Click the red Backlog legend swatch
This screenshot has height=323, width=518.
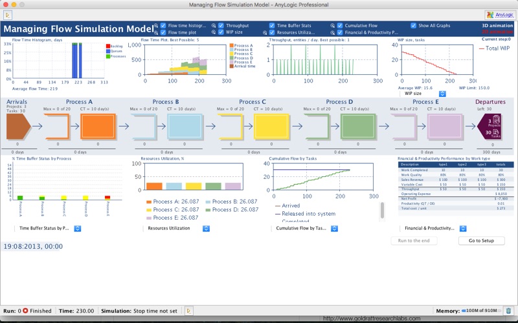tap(108, 46)
